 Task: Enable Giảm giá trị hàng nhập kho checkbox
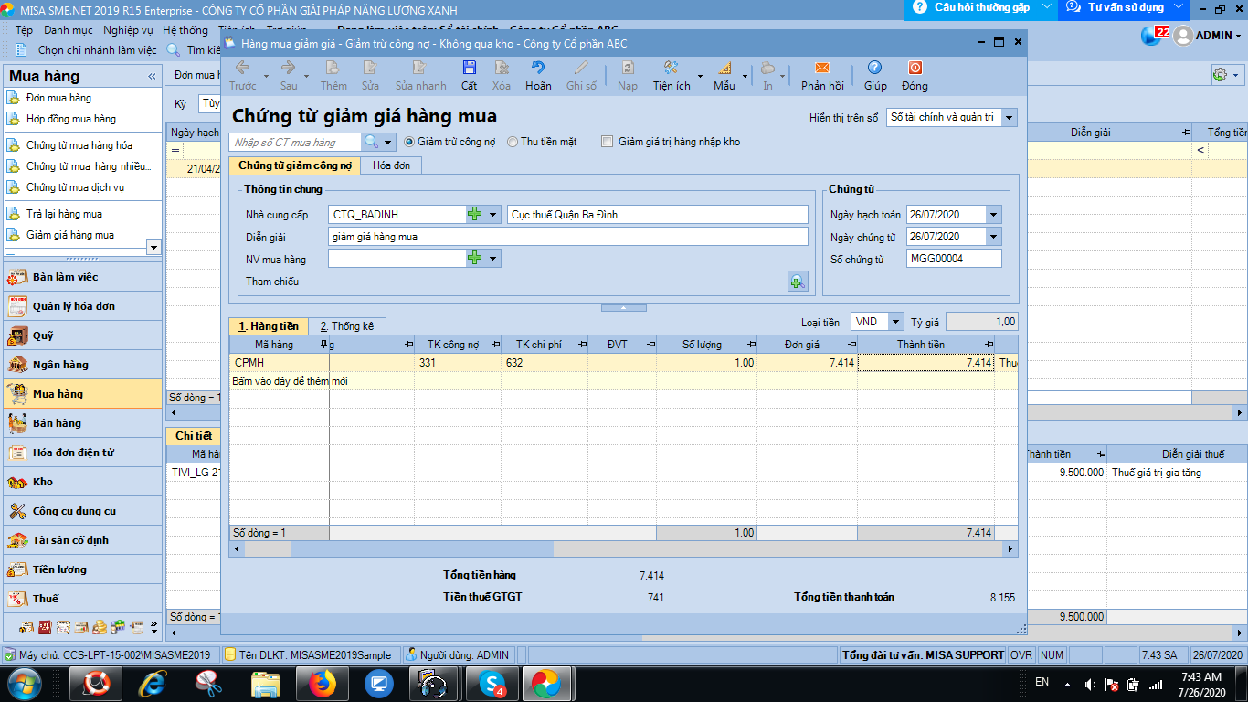tap(607, 142)
